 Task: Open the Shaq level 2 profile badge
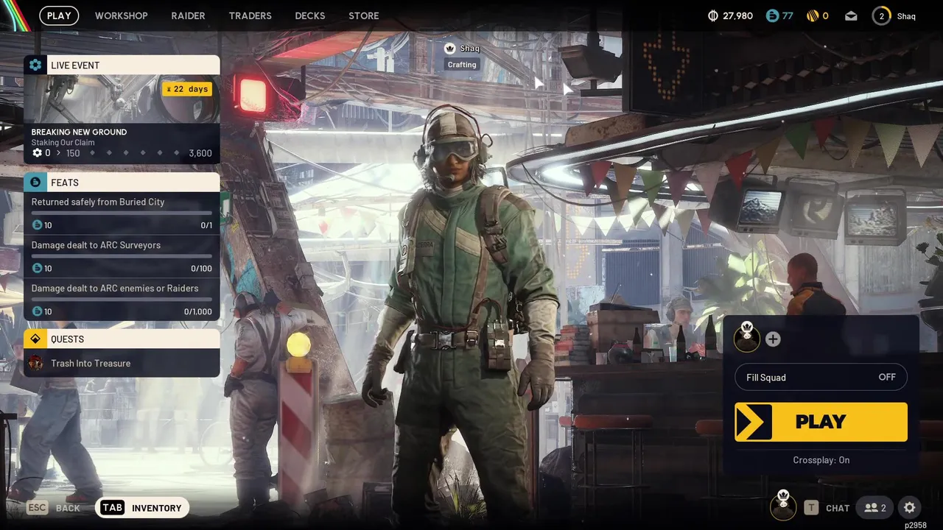881,15
